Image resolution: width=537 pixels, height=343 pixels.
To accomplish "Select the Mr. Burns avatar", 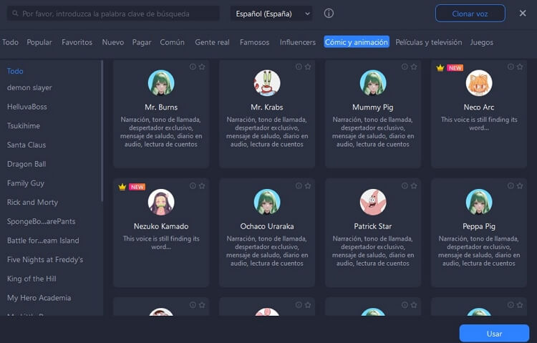I will click(161, 83).
